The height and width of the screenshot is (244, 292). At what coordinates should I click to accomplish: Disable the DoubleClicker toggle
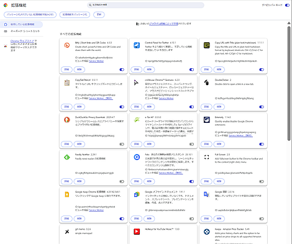click(x=262, y=107)
